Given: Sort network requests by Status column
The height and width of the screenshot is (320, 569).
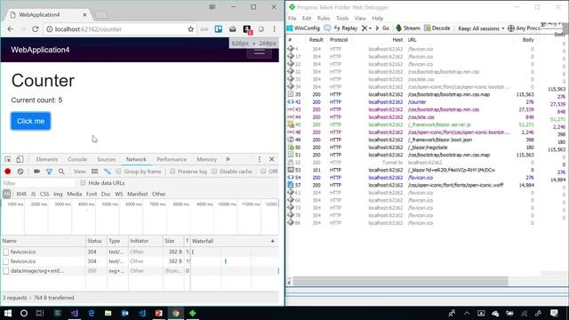Looking at the screenshot, I should click(x=94, y=241).
